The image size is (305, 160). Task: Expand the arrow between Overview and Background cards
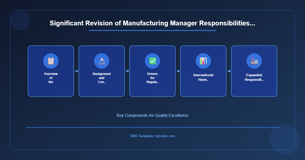(x=76, y=71)
